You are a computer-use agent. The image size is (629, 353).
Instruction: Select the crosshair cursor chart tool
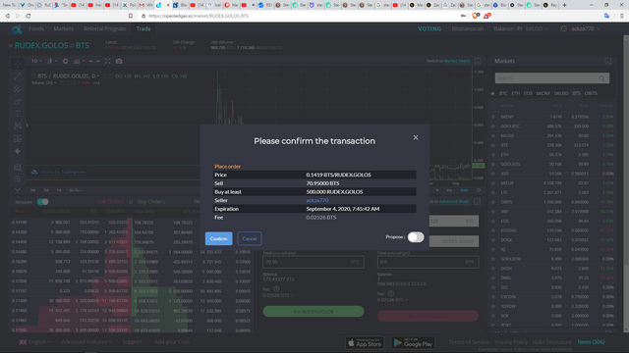[18, 64]
